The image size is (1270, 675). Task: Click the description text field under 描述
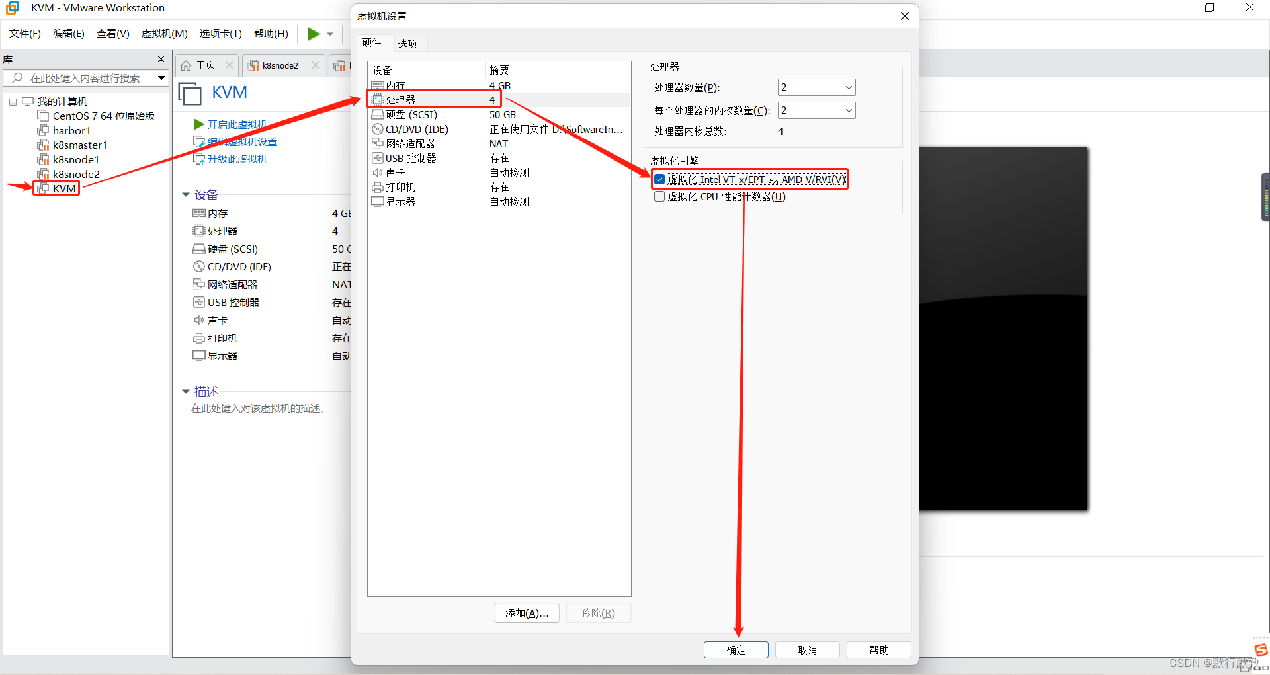(x=259, y=409)
